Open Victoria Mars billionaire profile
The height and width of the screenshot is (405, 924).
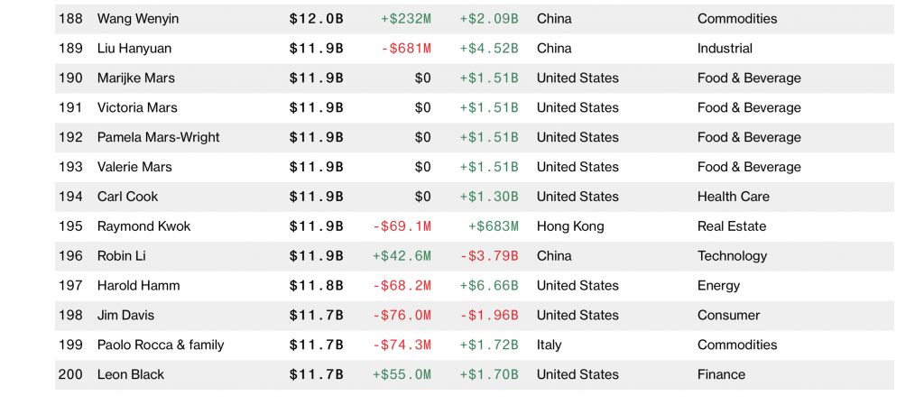[137, 108]
